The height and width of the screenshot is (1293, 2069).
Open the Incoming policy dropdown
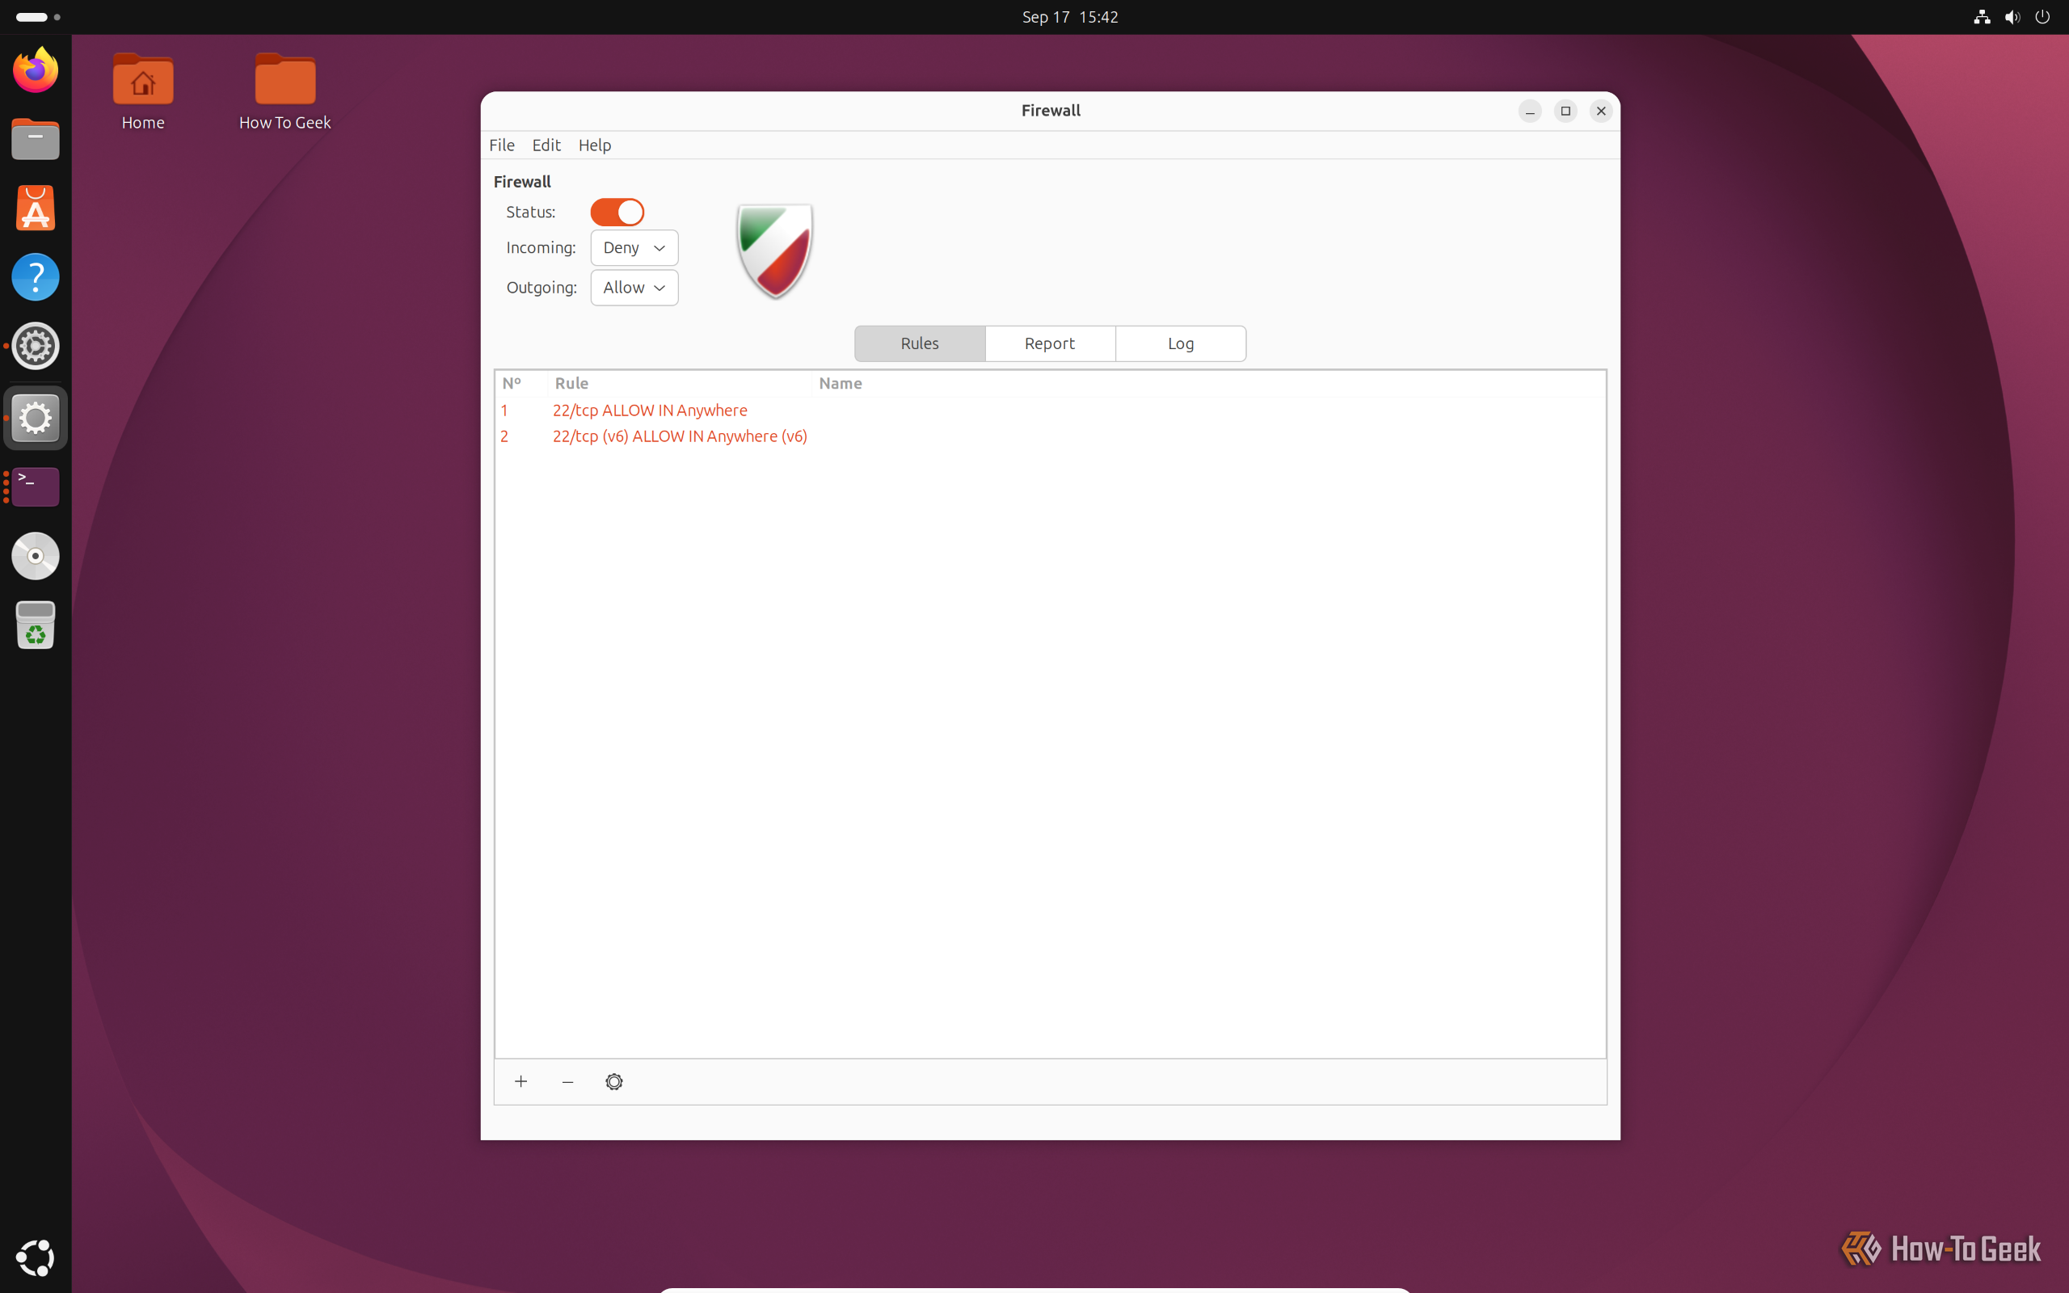(x=634, y=248)
